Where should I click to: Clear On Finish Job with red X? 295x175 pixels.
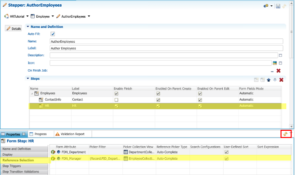click(279, 71)
